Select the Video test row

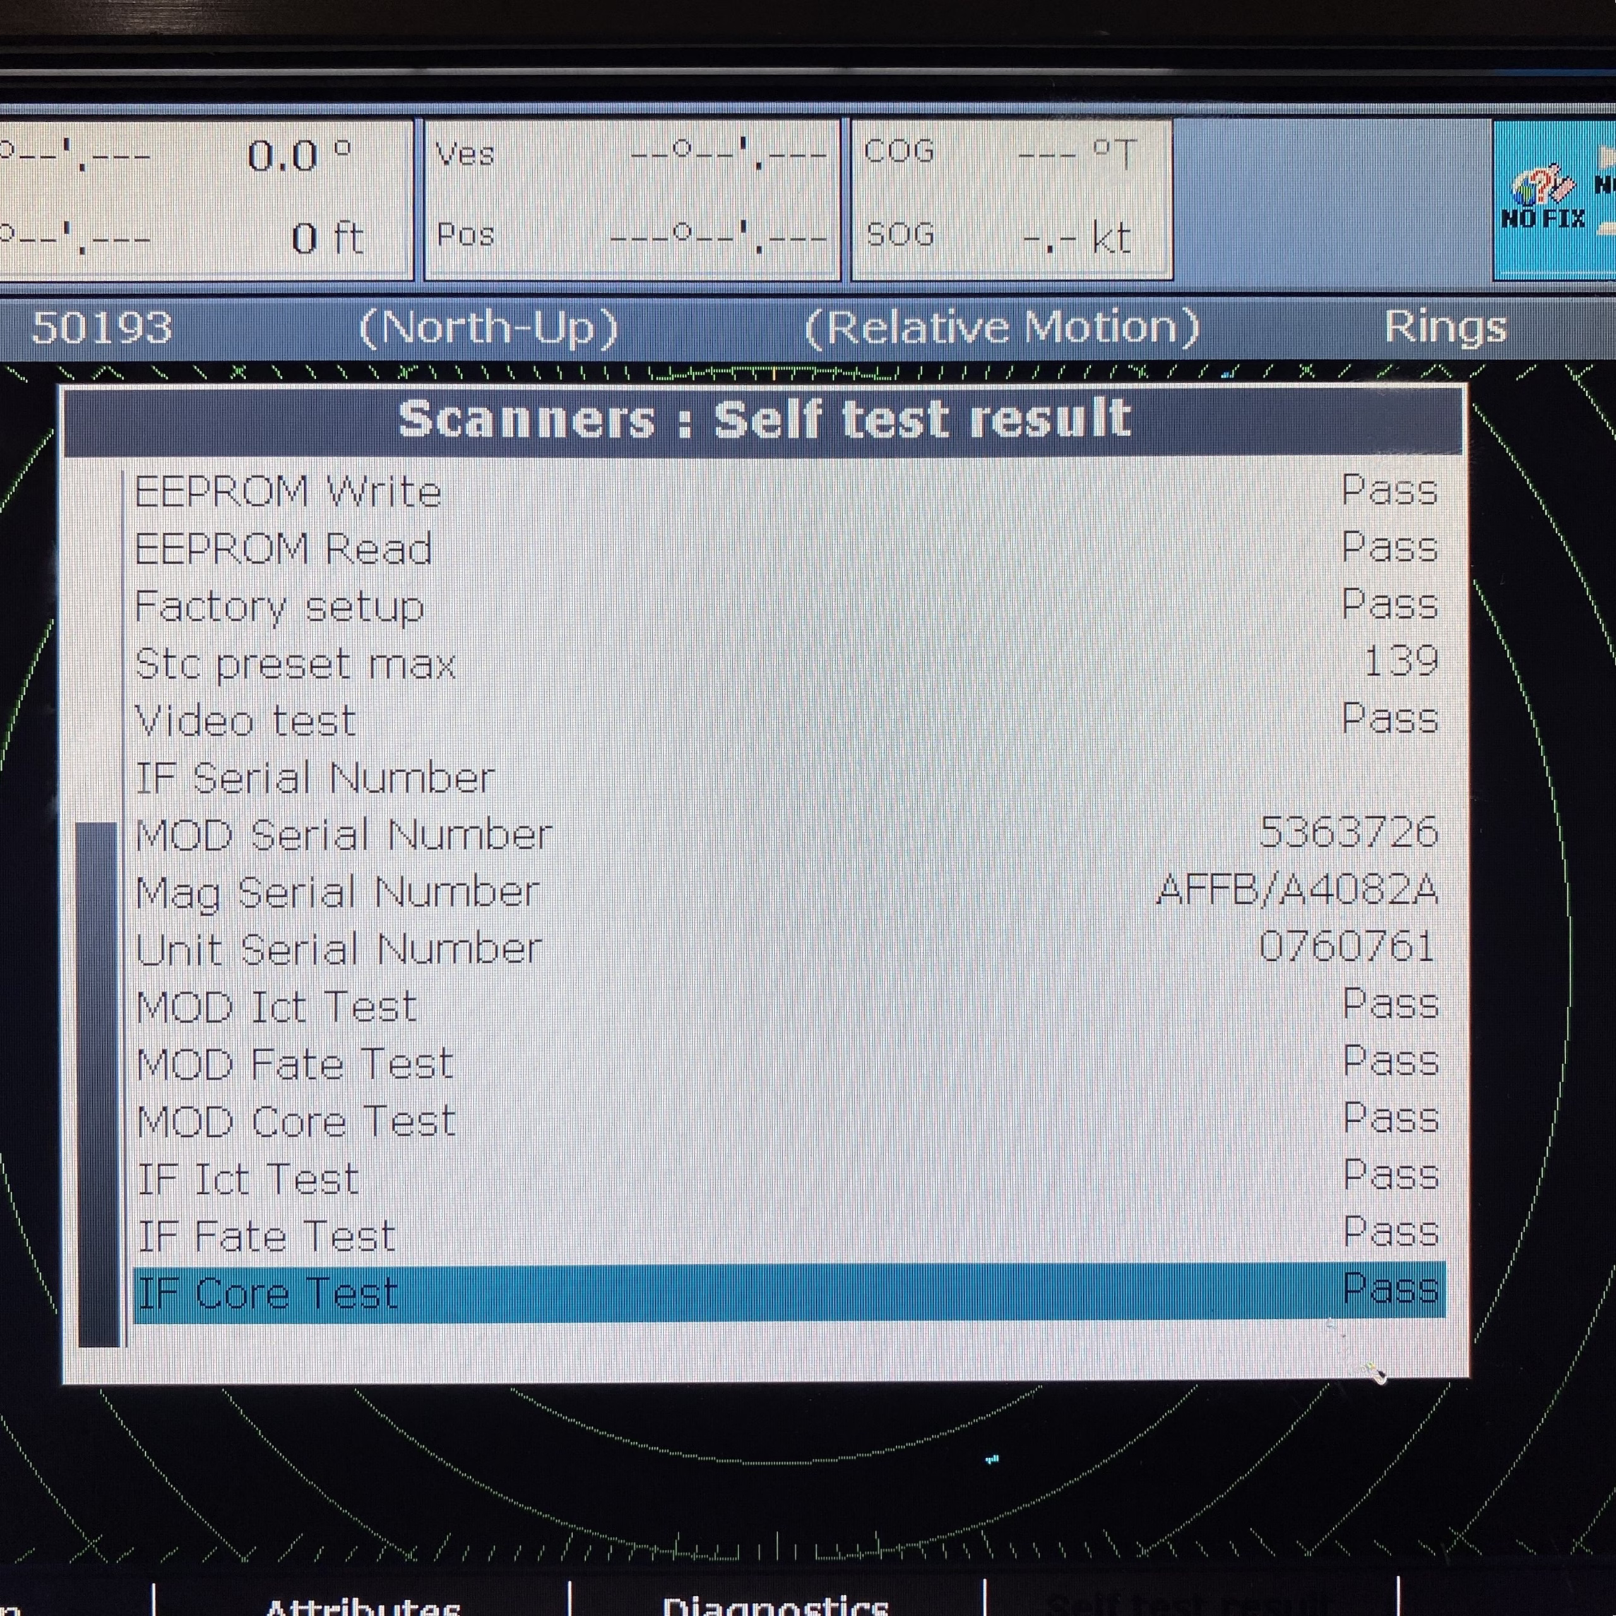tap(789, 721)
